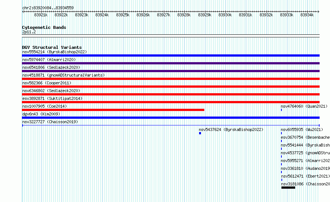
Task: Click the 83932k ruler position label
Action: 266,15
